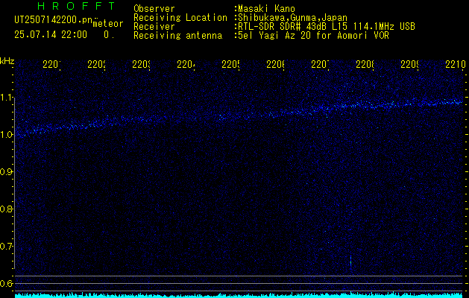
Task: Select the filename UT2507142200.pn
Action: pos(53,20)
